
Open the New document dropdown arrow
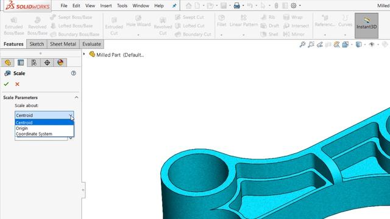pos(204,5)
